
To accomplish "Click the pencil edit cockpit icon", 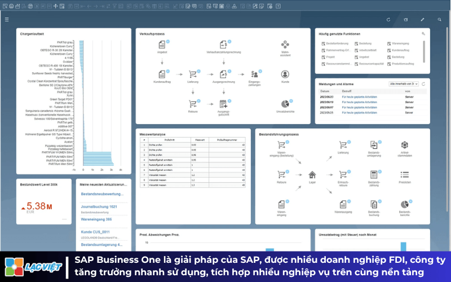I will pos(422,20).
